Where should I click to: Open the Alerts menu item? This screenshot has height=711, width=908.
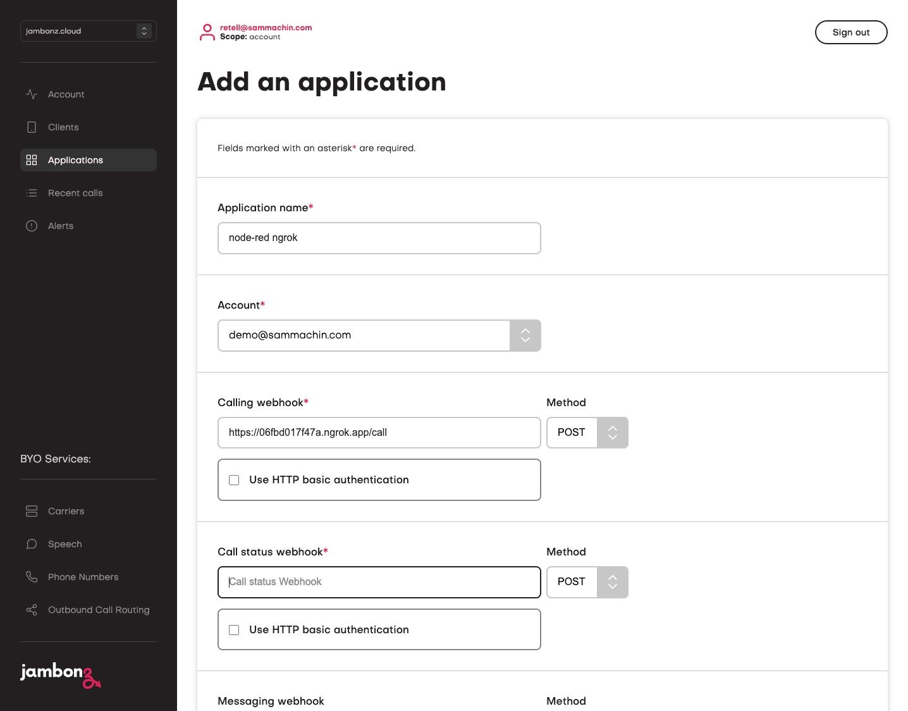[x=61, y=226]
